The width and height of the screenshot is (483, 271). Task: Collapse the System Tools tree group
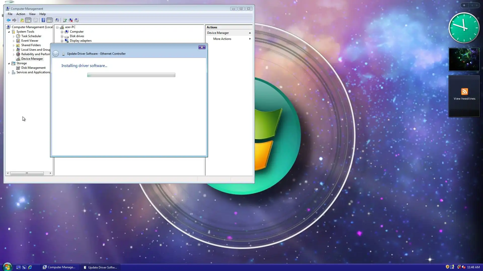9,32
